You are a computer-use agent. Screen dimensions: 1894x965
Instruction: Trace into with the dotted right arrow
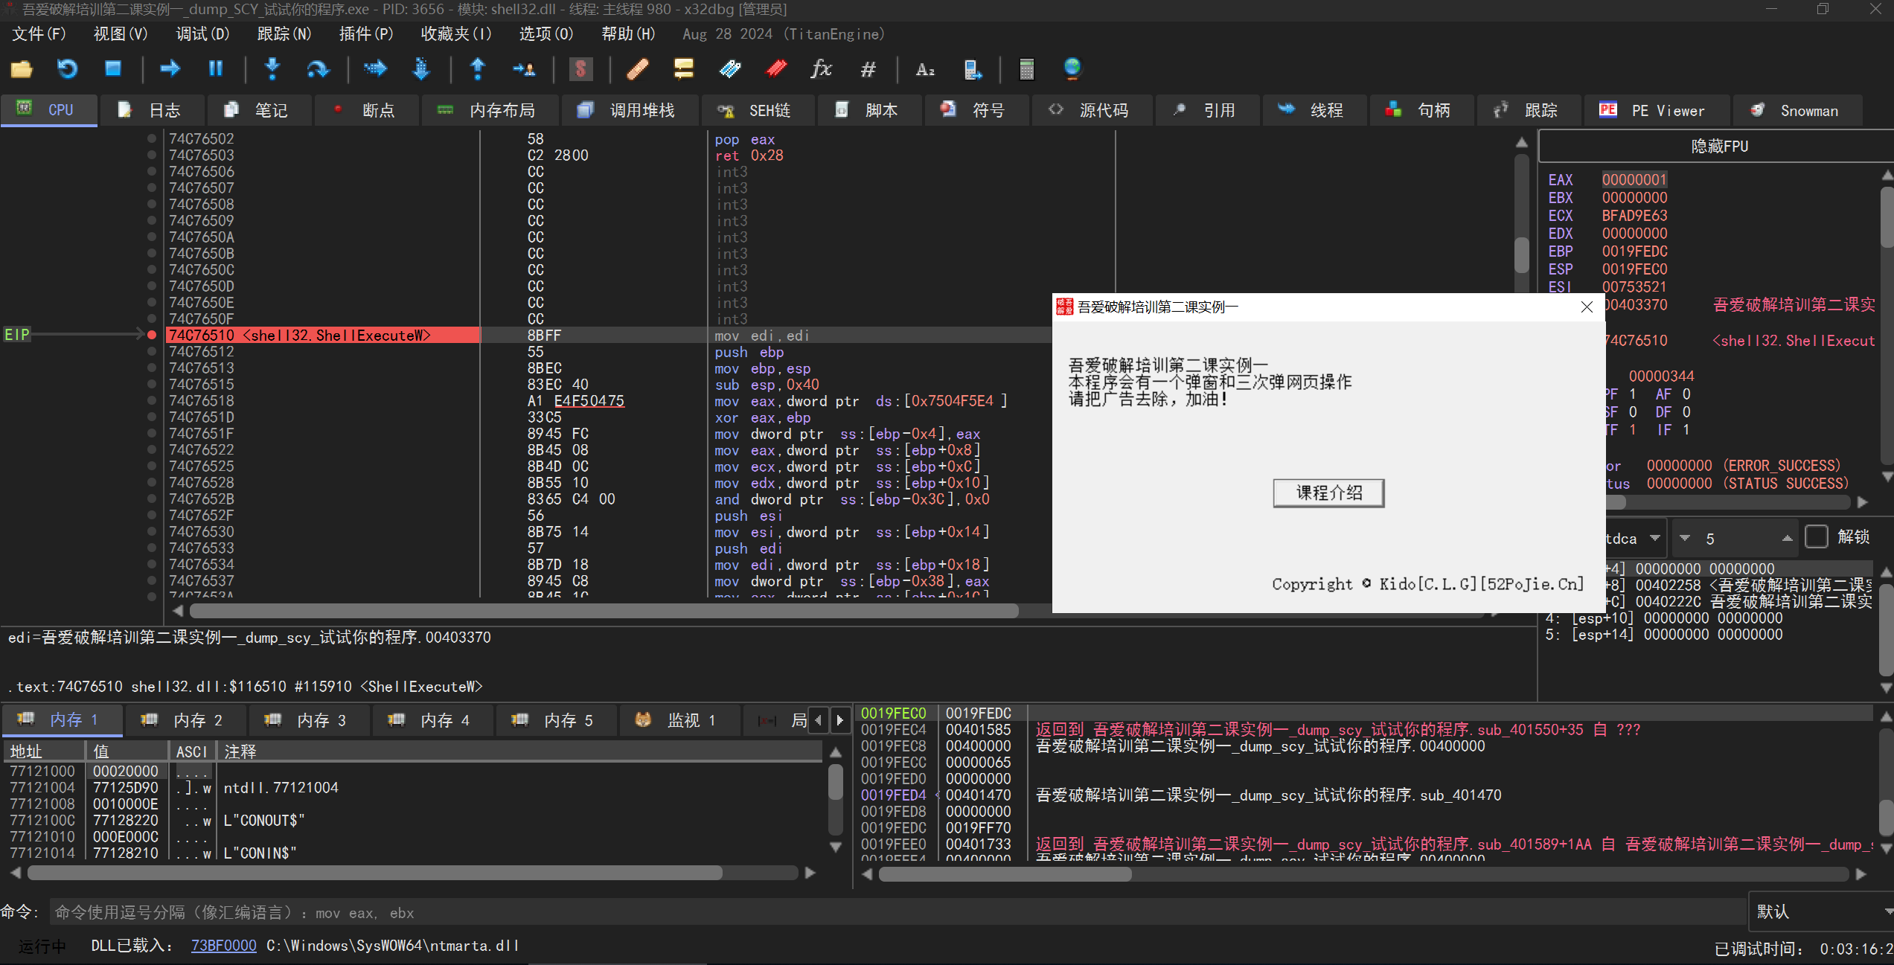[x=375, y=69]
